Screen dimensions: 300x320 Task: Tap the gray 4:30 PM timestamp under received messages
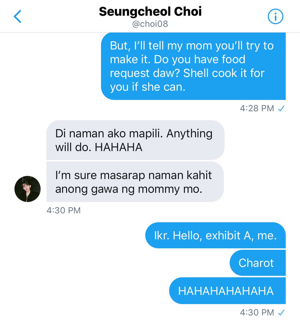tap(64, 210)
